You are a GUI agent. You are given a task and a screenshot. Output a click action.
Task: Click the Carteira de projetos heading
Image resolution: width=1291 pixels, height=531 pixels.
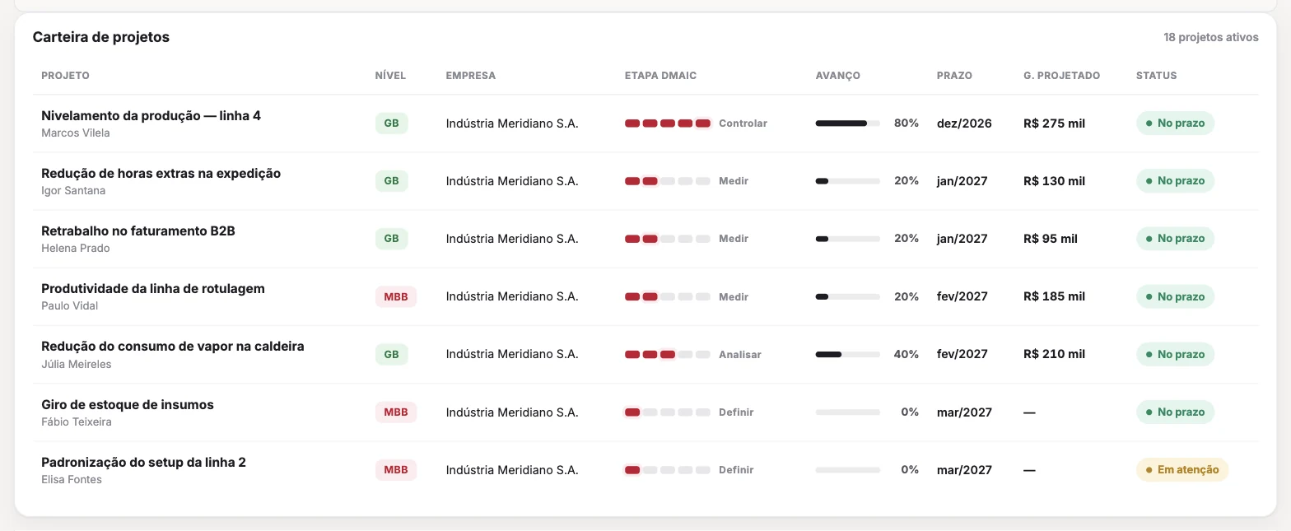[x=101, y=37]
